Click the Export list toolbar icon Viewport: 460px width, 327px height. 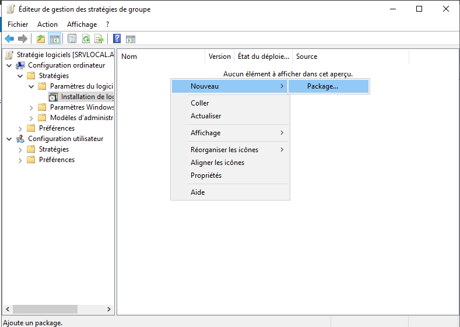click(99, 39)
